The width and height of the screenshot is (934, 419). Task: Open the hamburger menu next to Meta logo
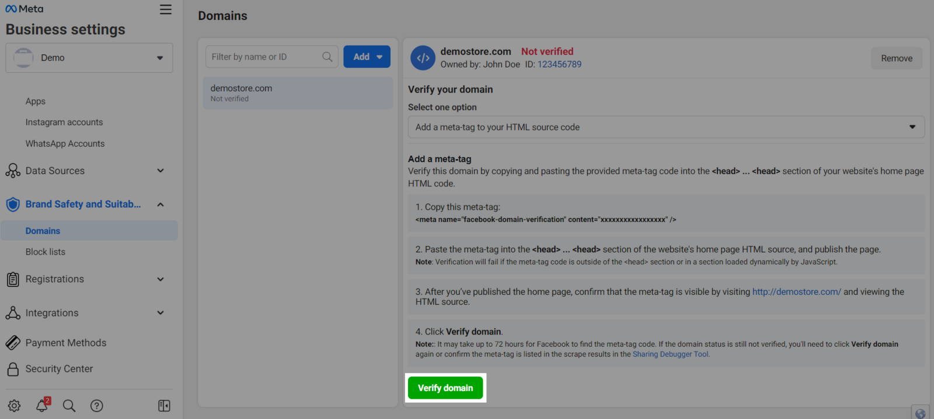pos(166,10)
